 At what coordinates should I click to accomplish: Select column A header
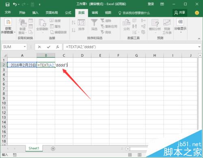point(22,56)
